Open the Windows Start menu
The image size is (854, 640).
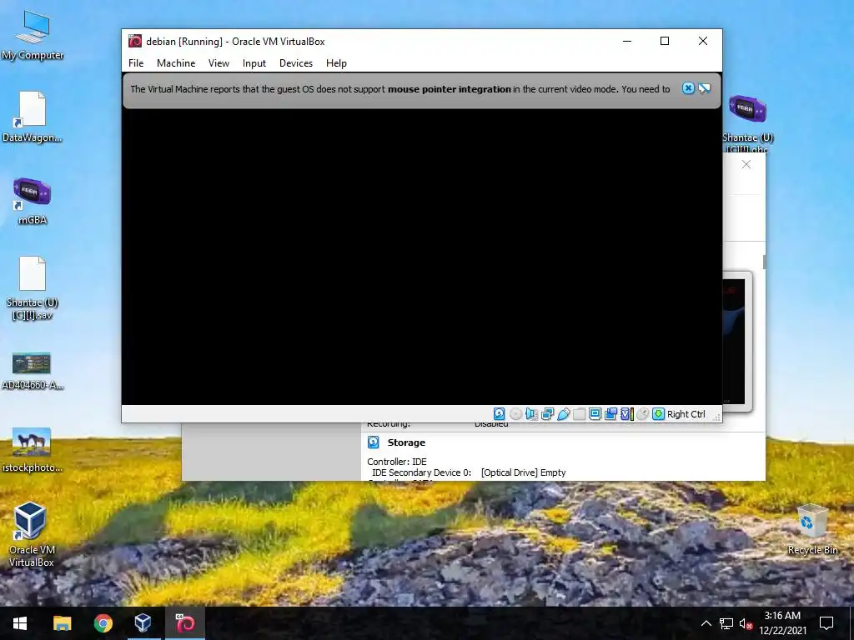pos(20,623)
